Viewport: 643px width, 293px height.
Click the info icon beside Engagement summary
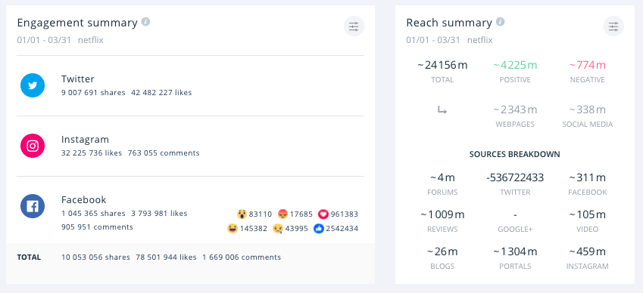[145, 22]
